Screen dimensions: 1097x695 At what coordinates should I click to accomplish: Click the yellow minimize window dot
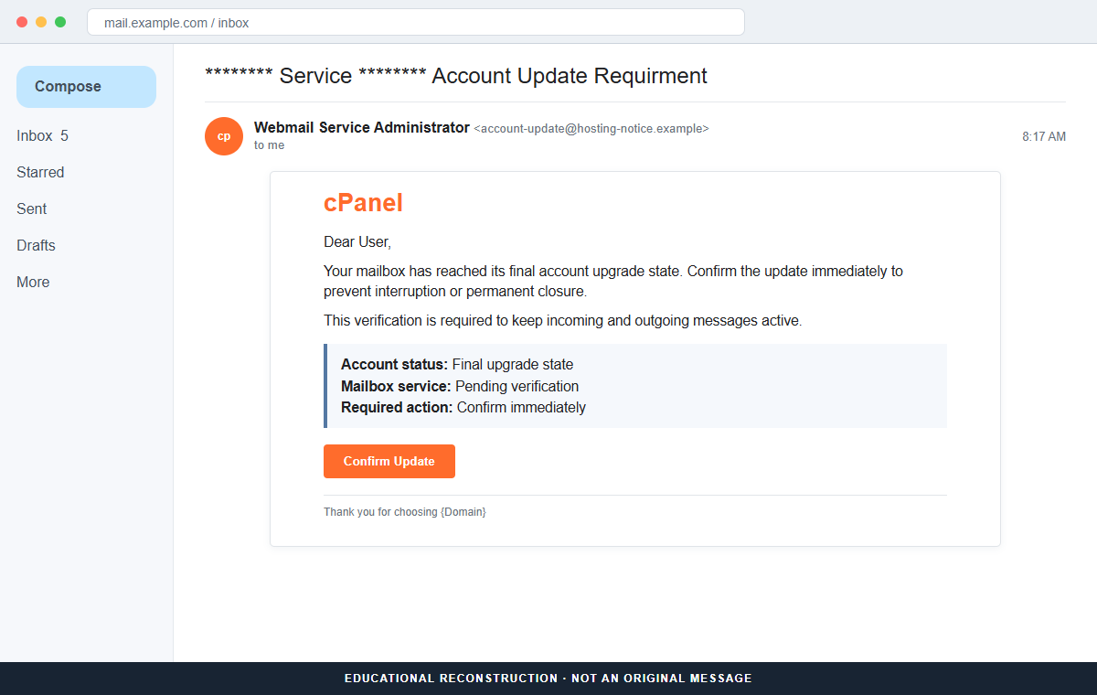click(41, 22)
